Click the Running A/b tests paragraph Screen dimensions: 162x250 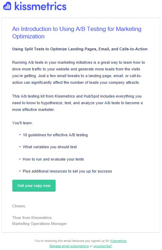click(x=79, y=73)
